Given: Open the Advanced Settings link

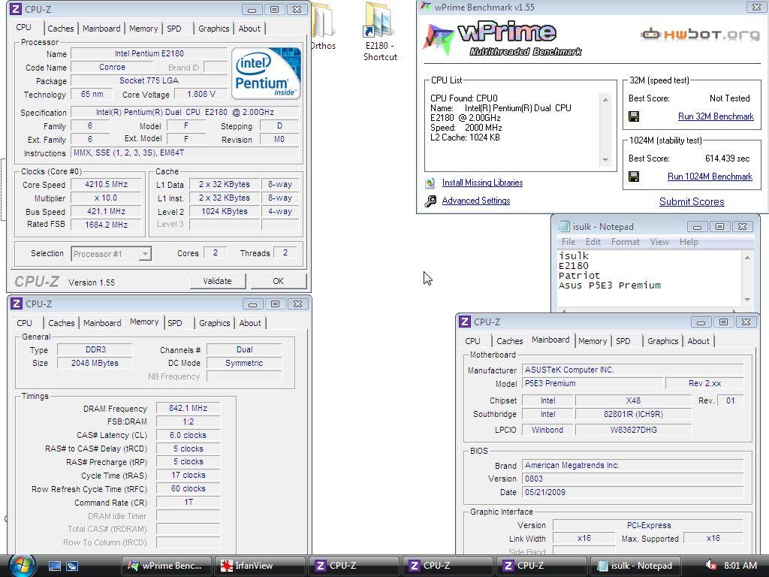Looking at the screenshot, I should (475, 201).
